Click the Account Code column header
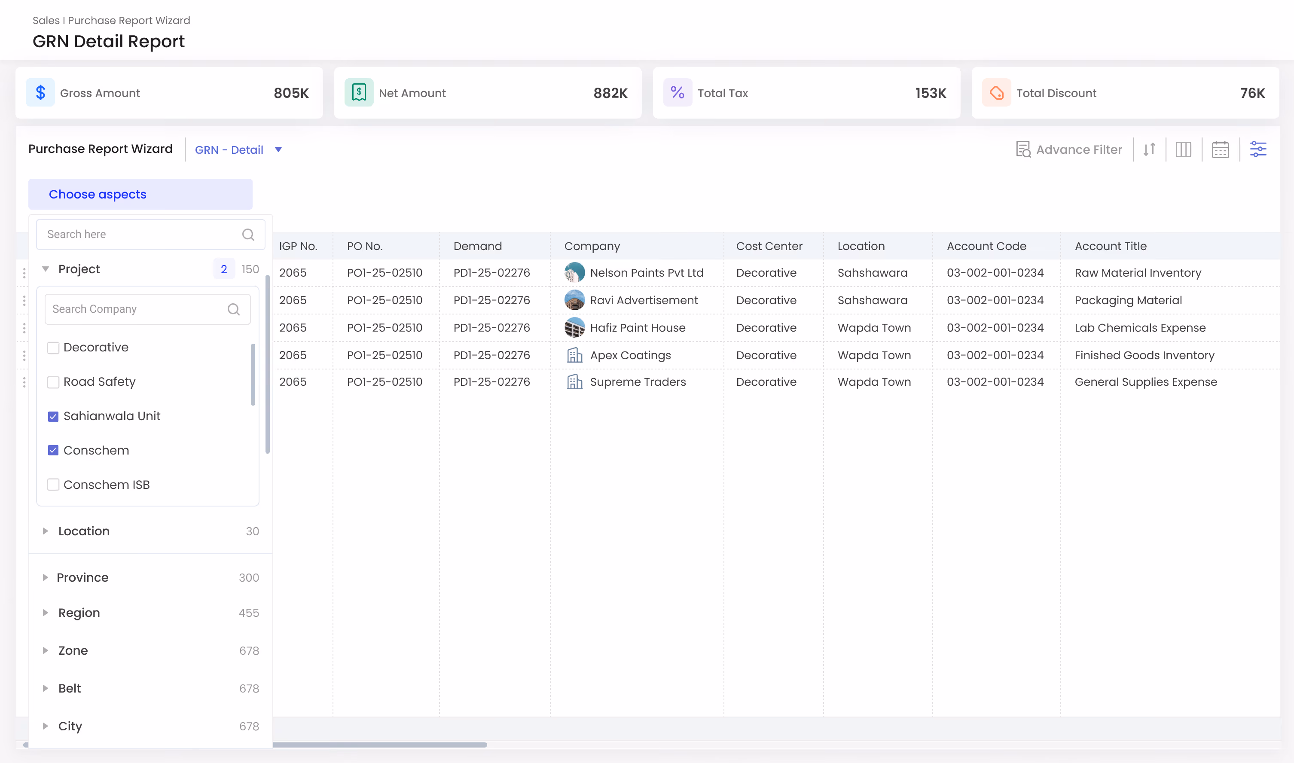Viewport: 1294px width, 763px height. click(x=986, y=246)
